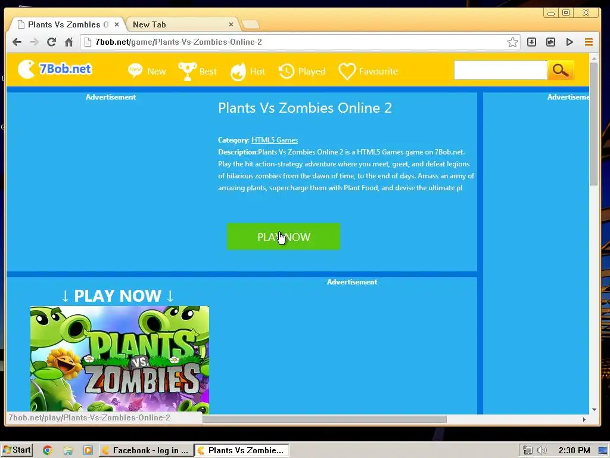Click the download extension icon in toolbar
This screenshot has height=458, width=610.
pos(531,42)
